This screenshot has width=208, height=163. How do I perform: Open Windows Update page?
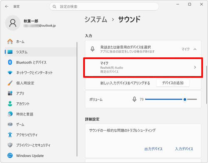(x=41, y=156)
